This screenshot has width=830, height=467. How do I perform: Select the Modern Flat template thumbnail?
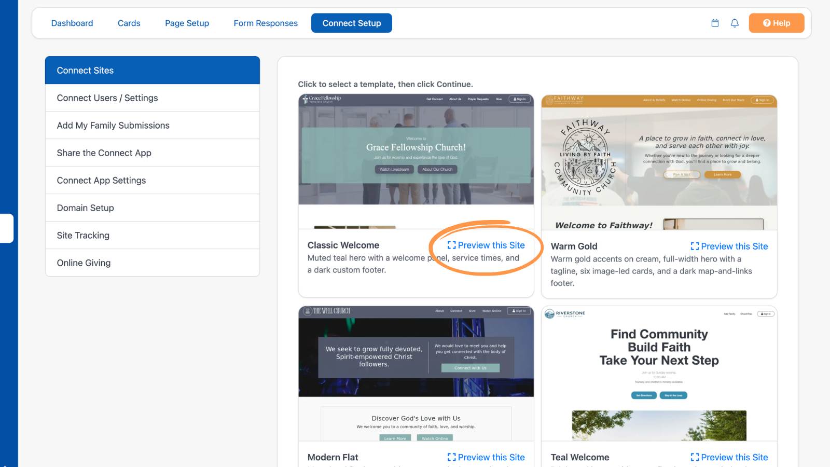(416, 374)
